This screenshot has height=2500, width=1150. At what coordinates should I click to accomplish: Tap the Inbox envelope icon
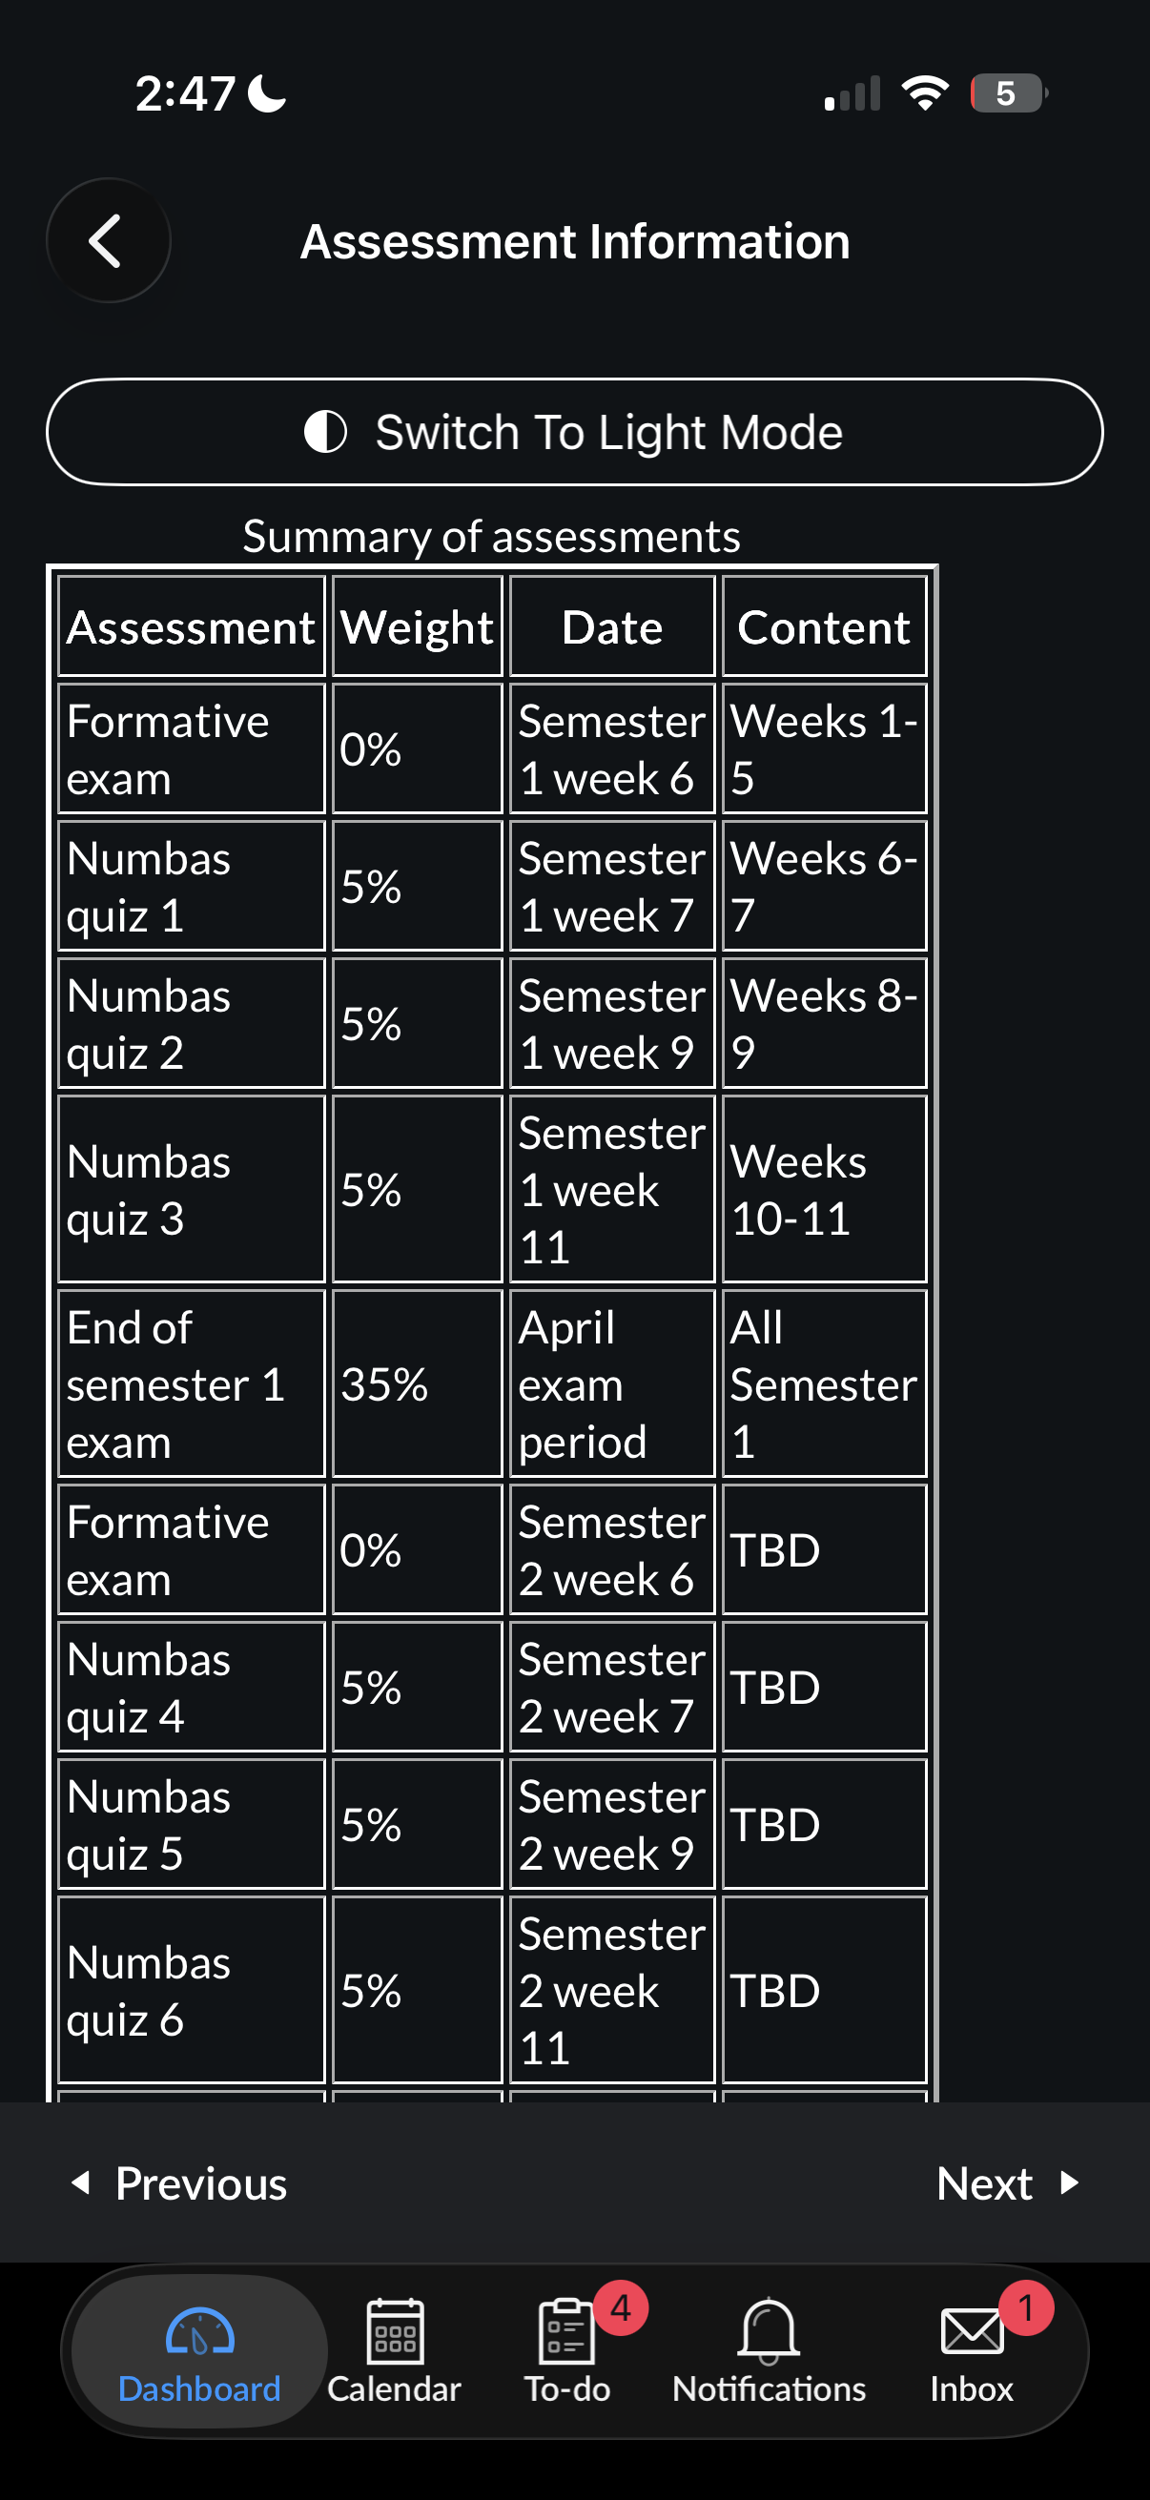pos(971,2331)
